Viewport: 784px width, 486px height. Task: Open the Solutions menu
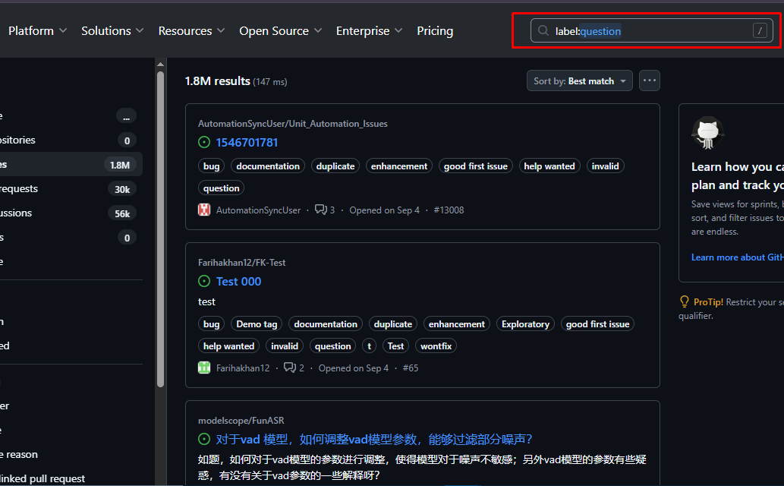(112, 31)
